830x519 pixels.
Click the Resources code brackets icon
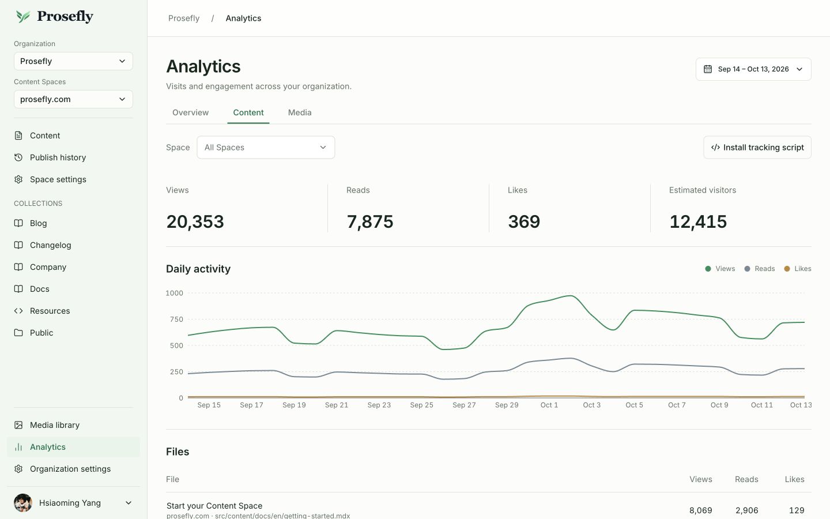[x=18, y=311]
